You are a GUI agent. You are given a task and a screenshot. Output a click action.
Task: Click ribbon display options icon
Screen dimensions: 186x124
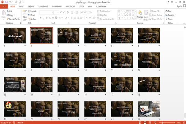click(x=172, y=2)
